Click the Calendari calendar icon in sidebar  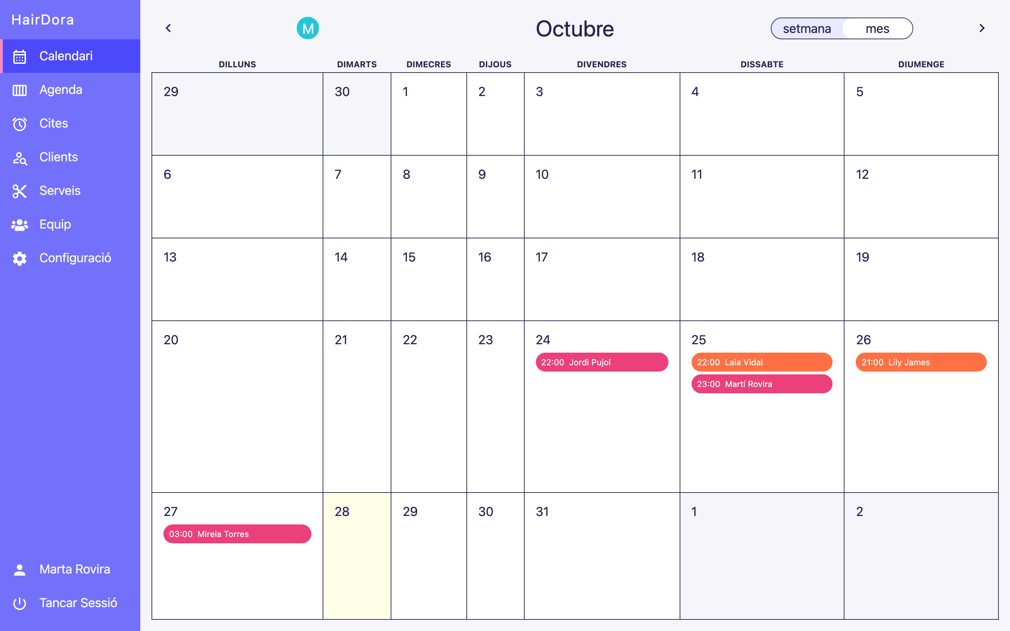coord(20,56)
